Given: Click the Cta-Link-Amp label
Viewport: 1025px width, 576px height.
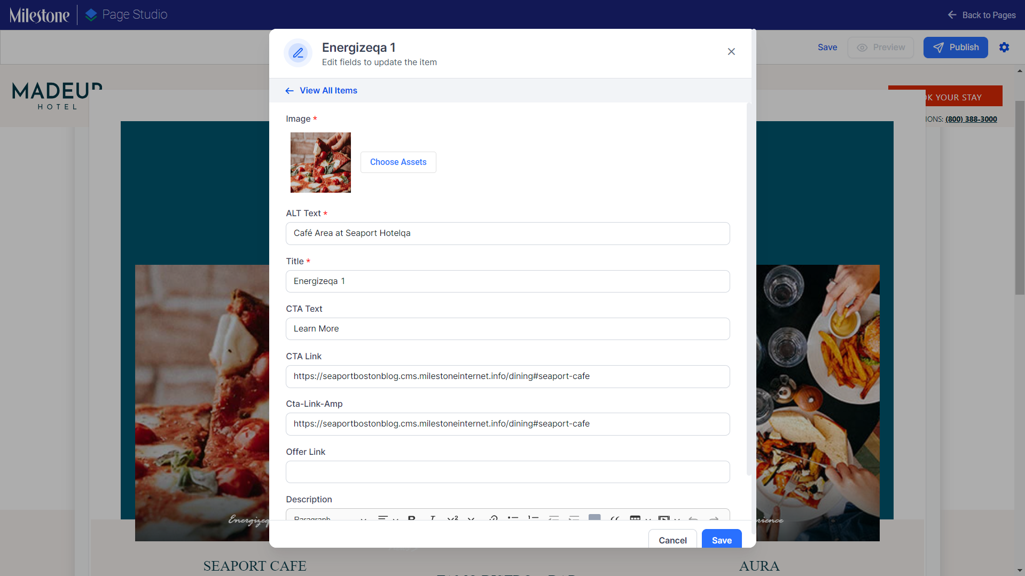Looking at the screenshot, I should pyautogui.click(x=314, y=404).
